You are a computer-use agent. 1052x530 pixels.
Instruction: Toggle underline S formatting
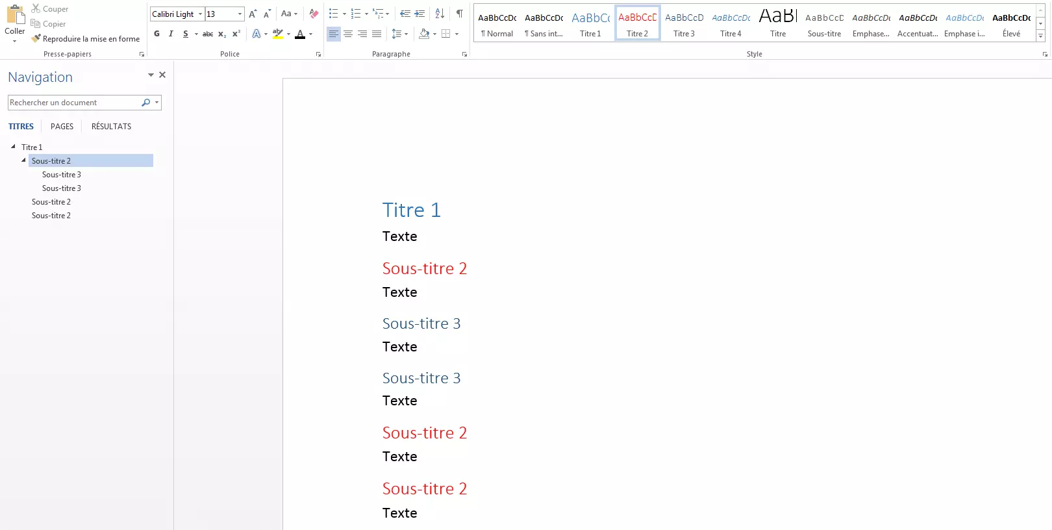click(186, 34)
